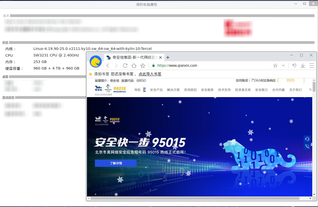Open the browser hamburger menu
318x207 pixels.
(311, 65)
